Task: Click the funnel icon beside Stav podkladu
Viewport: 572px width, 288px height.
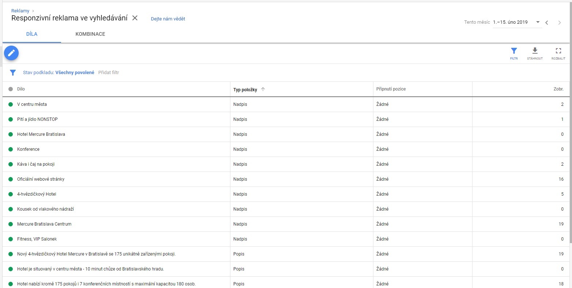Action: 13,73
